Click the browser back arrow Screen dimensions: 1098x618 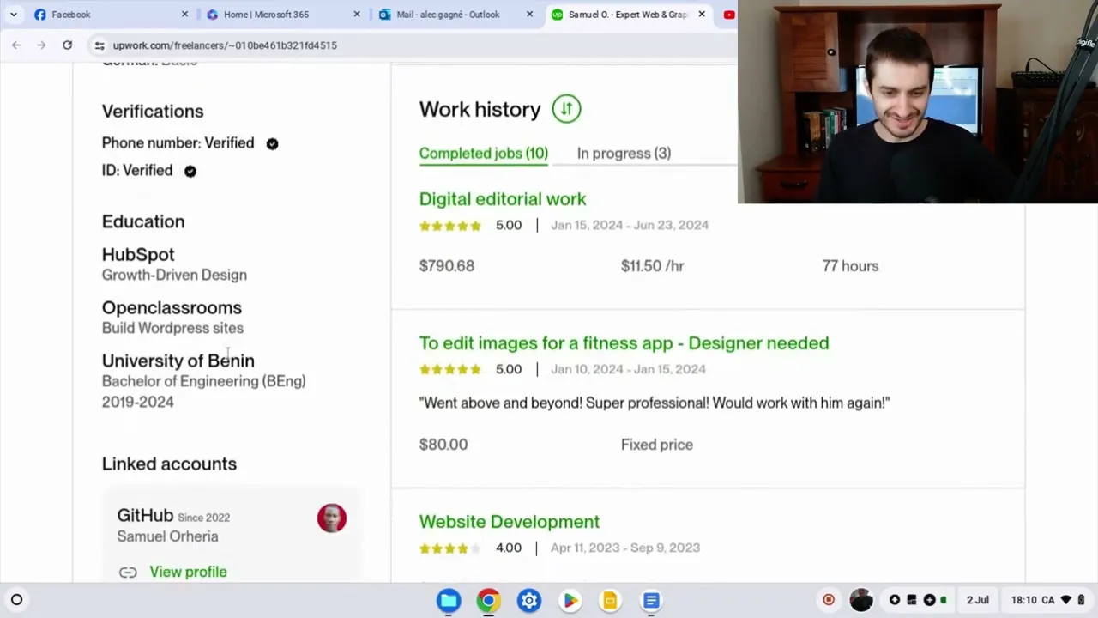coord(16,45)
